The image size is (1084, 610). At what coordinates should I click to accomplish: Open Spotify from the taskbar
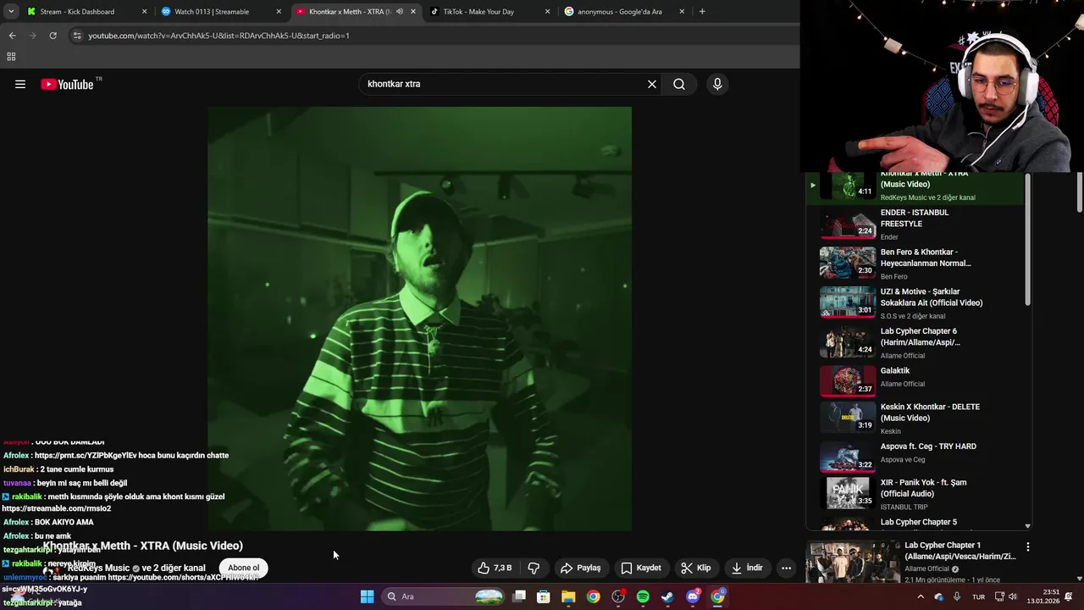point(643,596)
